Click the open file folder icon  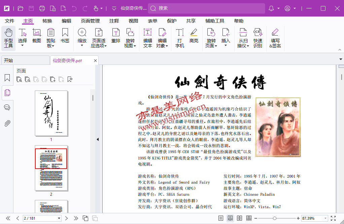21,8
